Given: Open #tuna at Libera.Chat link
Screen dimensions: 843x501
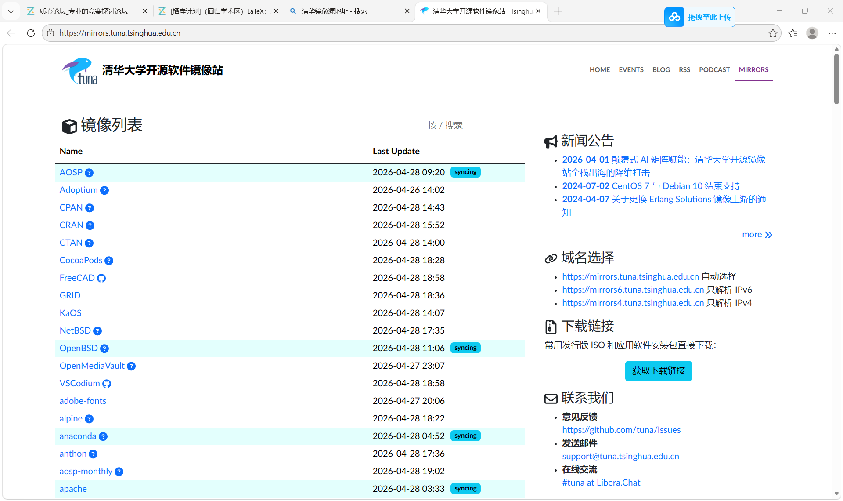Looking at the screenshot, I should click(x=601, y=483).
